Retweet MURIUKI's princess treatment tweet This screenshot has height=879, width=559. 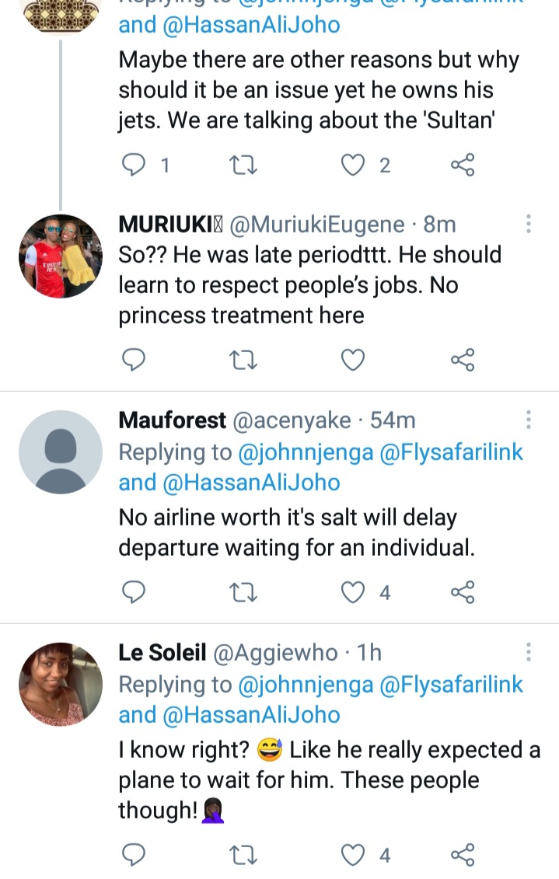(243, 359)
